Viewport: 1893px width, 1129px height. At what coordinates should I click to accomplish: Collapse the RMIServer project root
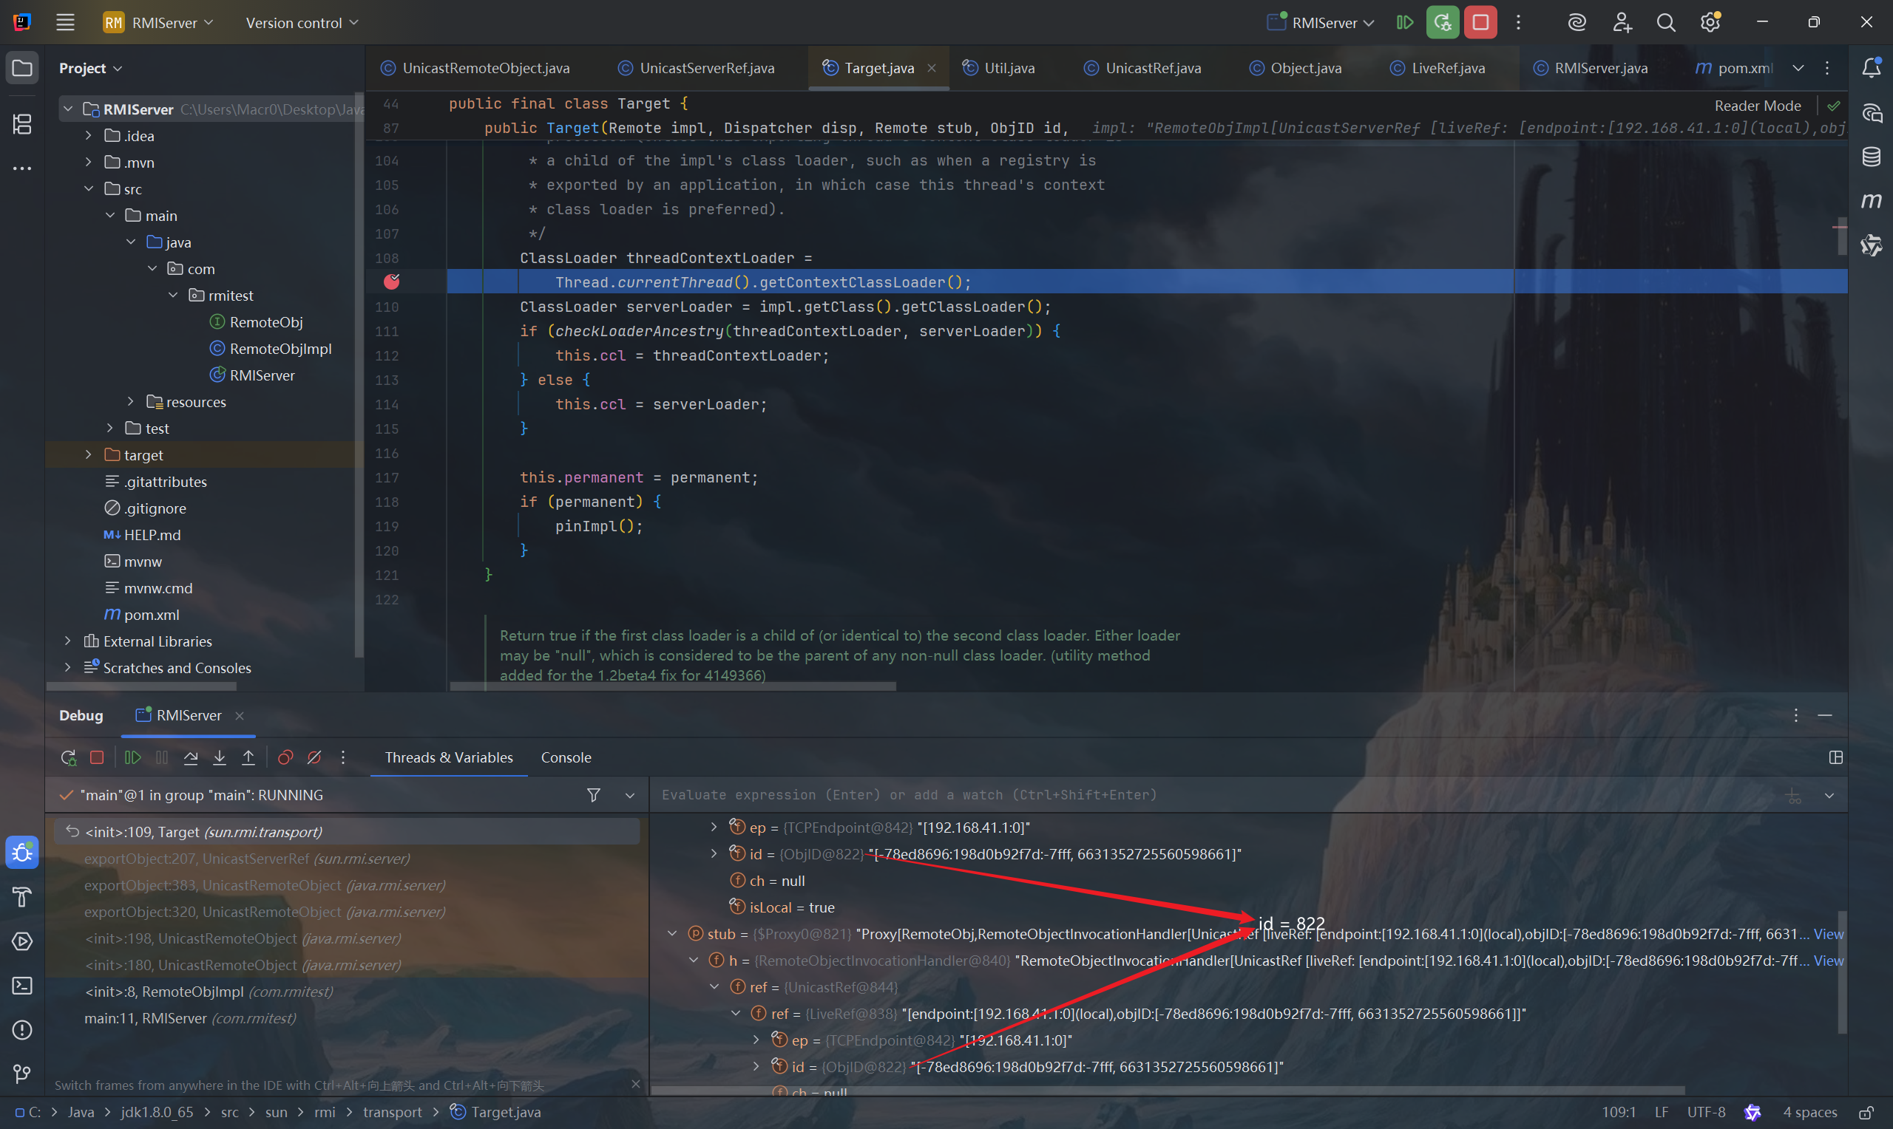pyautogui.click(x=68, y=109)
